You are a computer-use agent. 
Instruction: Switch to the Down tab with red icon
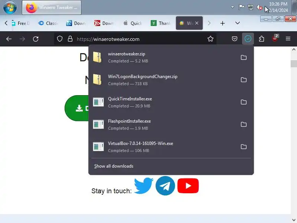(x=104, y=23)
